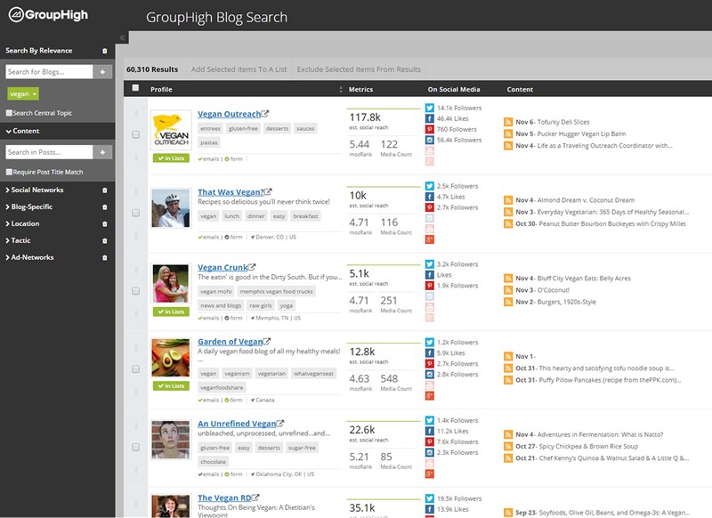Open Vegan Outreach Instagram icon
Image resolution: width=712 pixels, height=518 pixels.
[x=430, y=140]
